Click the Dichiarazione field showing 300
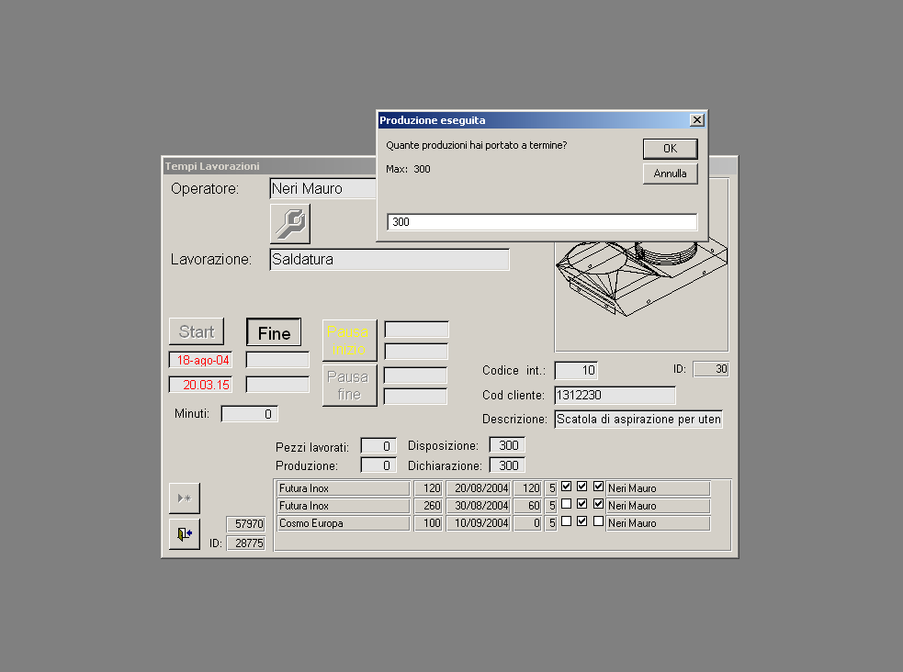Image resolution: width=903 pixels, height=672 pixels. pos(507,465)
